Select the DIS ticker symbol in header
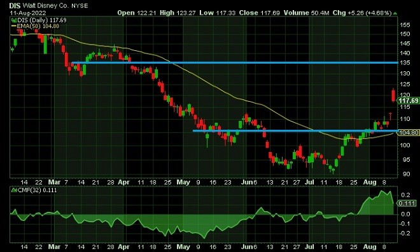Screen dimensions: 420x252 [15, 6]
